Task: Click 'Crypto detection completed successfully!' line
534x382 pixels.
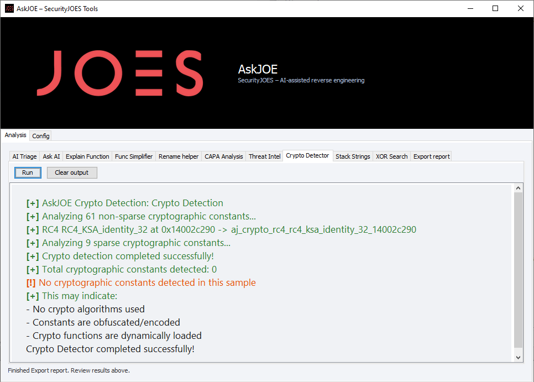Action: click(x=120, y=256)
